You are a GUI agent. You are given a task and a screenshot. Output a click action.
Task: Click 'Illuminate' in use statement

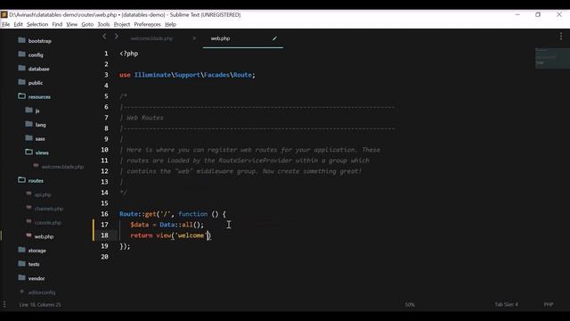[x=152, y=75]
